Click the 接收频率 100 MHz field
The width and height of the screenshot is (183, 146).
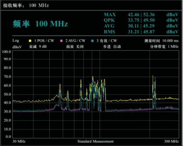(x=26, y=5)
